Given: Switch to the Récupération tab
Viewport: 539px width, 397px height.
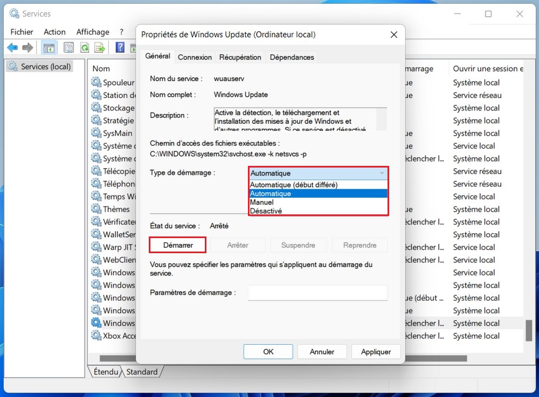Looking at the screenshot, I should 240,57.
